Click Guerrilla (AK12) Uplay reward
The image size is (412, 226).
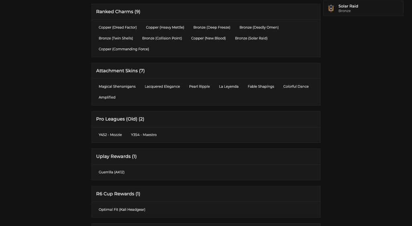(112, 172)
